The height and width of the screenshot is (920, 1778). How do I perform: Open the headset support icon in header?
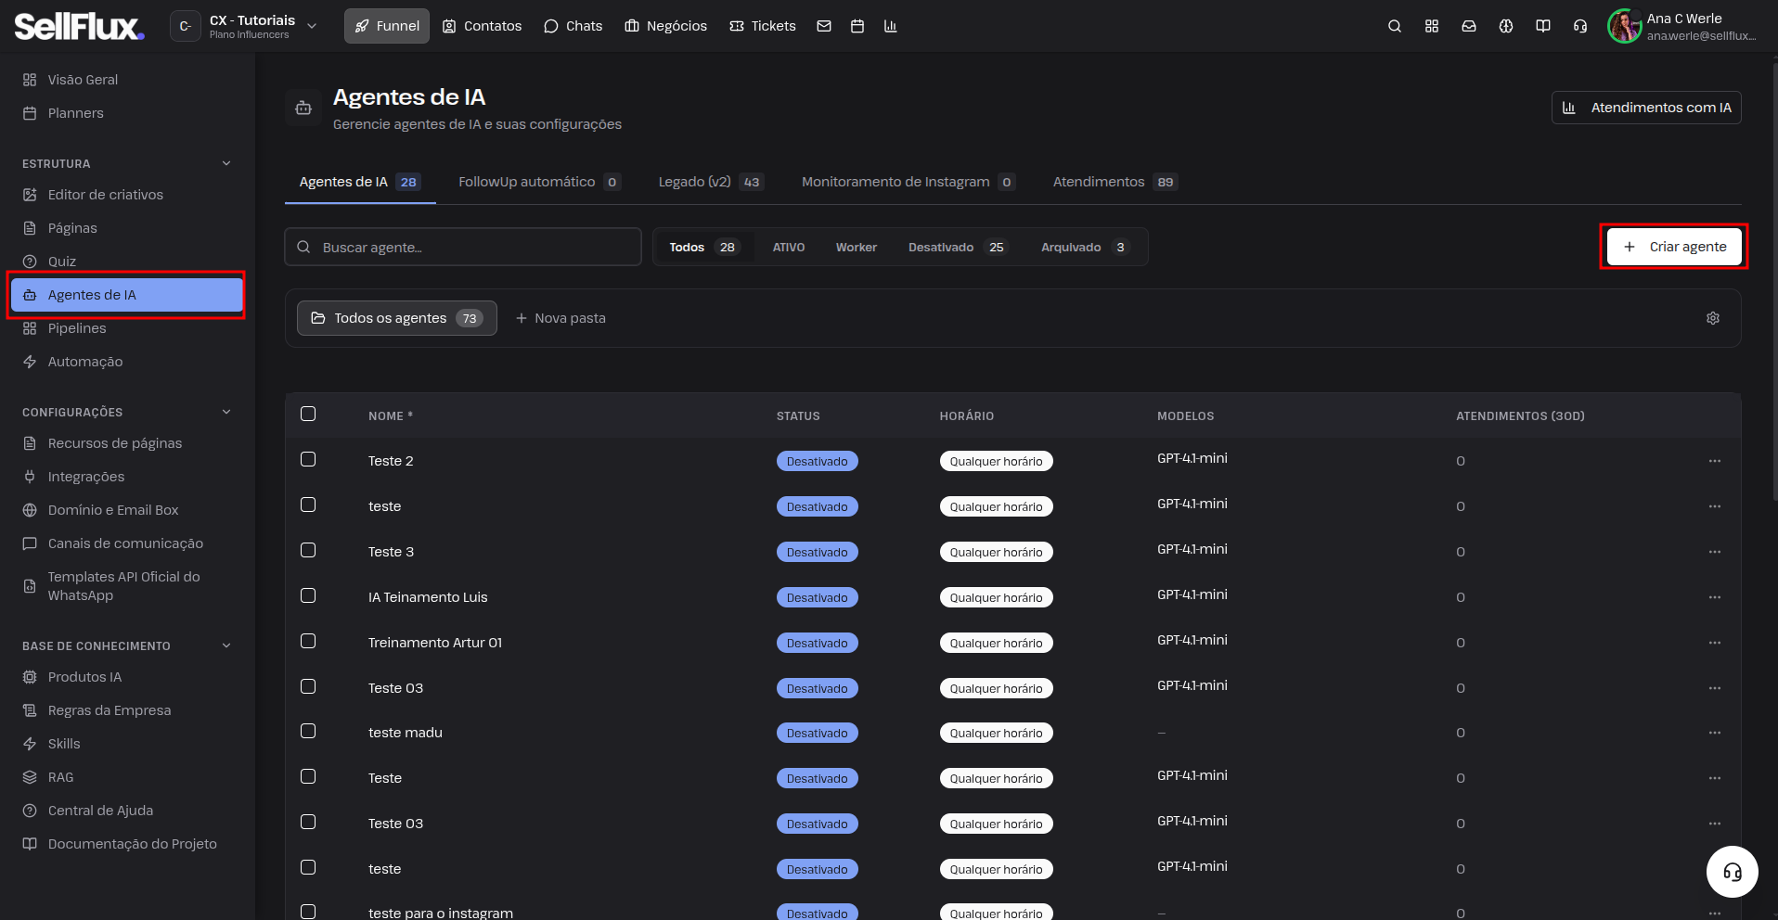point(1579,26)
